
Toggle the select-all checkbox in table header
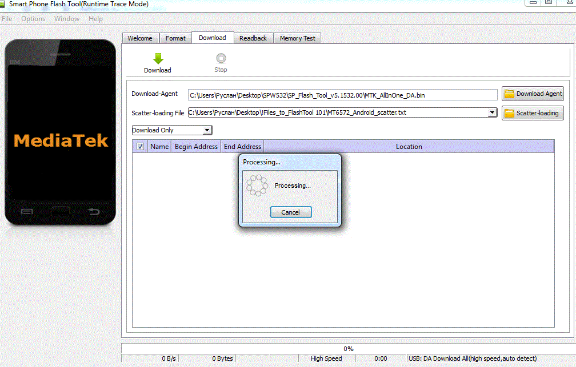[x=141, y=147]
